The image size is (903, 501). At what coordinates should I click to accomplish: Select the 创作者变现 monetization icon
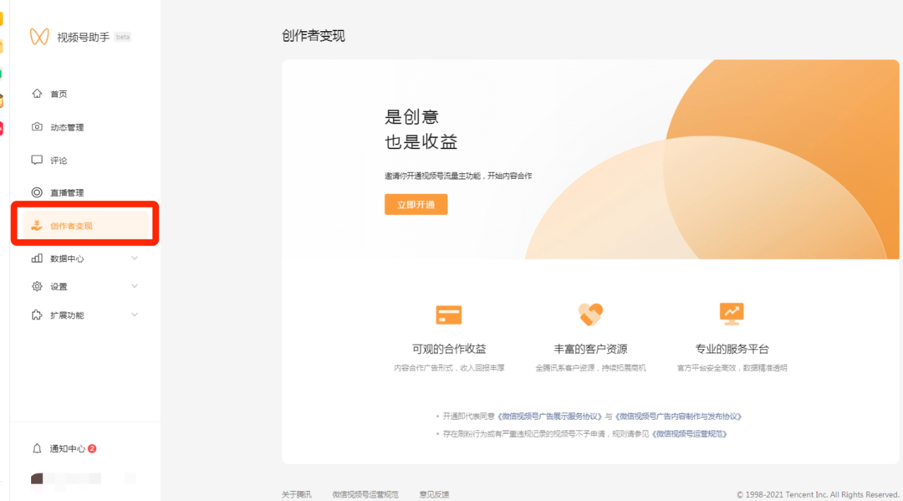coord(36,225)
